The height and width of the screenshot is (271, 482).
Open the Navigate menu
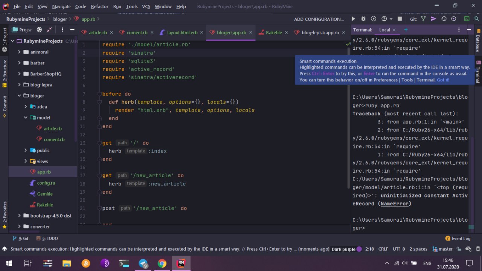coord(61,6)
